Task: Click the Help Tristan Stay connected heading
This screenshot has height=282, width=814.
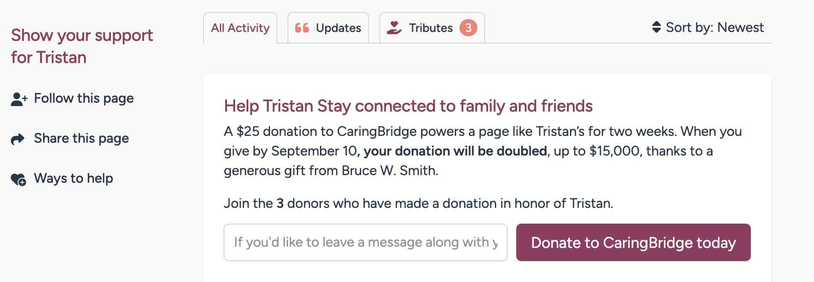Action: tap(408, 106)
